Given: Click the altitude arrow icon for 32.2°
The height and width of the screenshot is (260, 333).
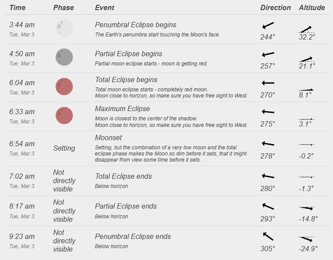Looking at the screenshot, I should tap(306, 29).
